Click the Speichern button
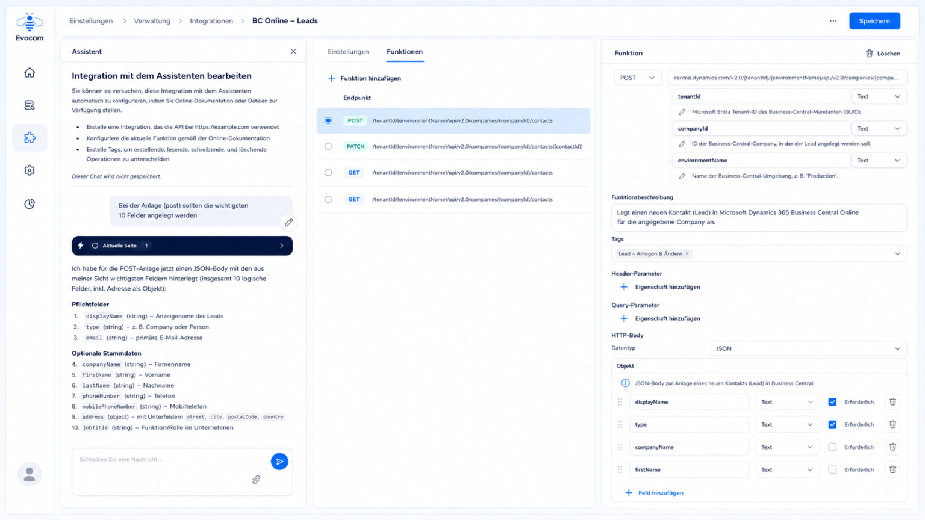Screen dimensions: 925x520 coord(874,21)
